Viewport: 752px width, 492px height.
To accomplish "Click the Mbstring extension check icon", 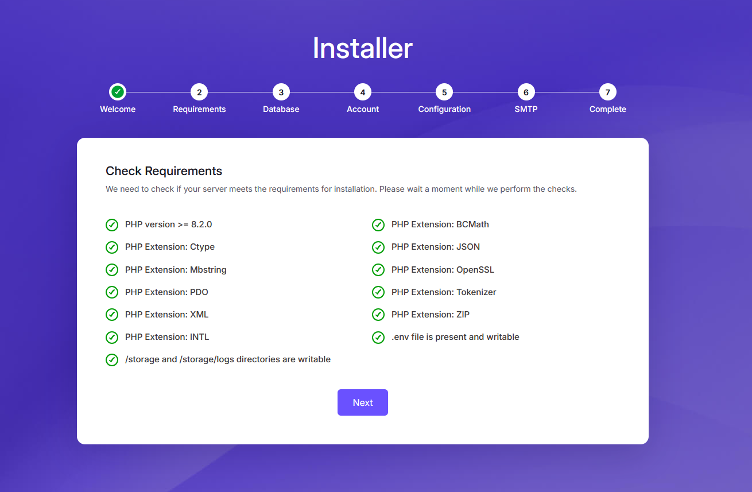I will click(112, 270).
